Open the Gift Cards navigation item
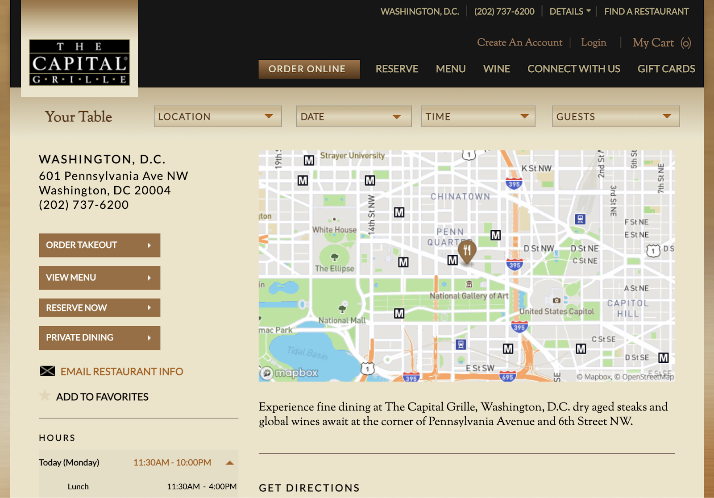 coord(666,69)
